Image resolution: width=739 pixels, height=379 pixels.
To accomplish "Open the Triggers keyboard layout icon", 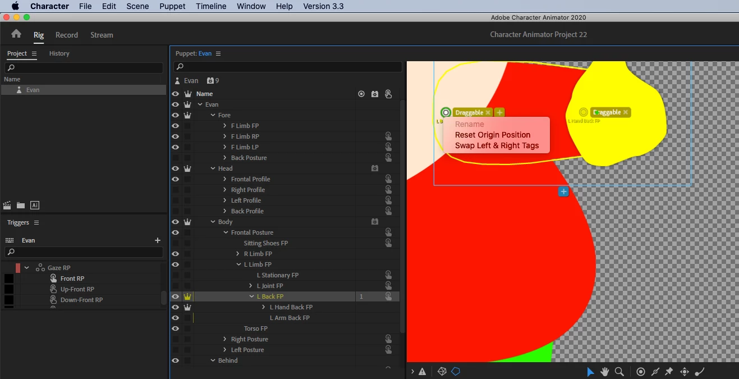I will click(x=10, y=240).
